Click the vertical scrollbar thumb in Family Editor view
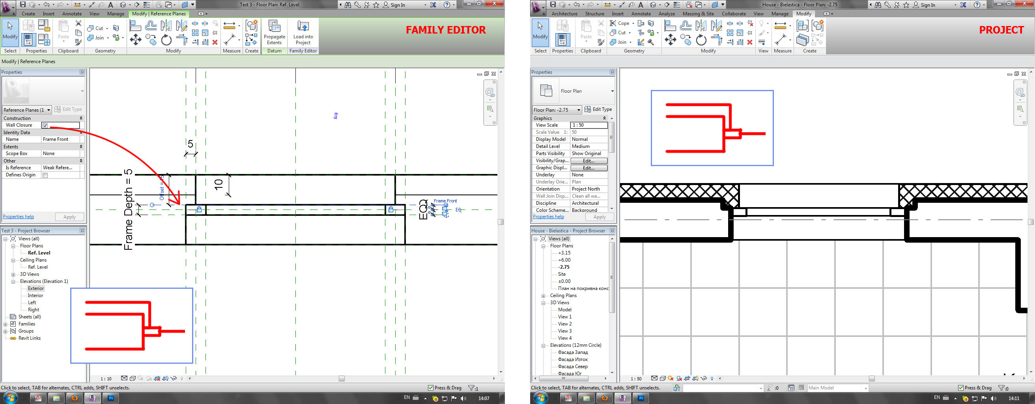Image resolution: width=1035 pixels, height=404 pixels. click(501, 222)
